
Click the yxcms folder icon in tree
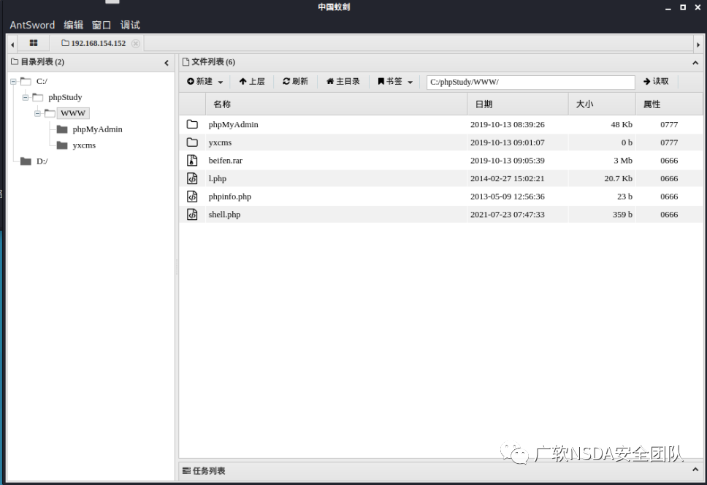tap(62, 145)
